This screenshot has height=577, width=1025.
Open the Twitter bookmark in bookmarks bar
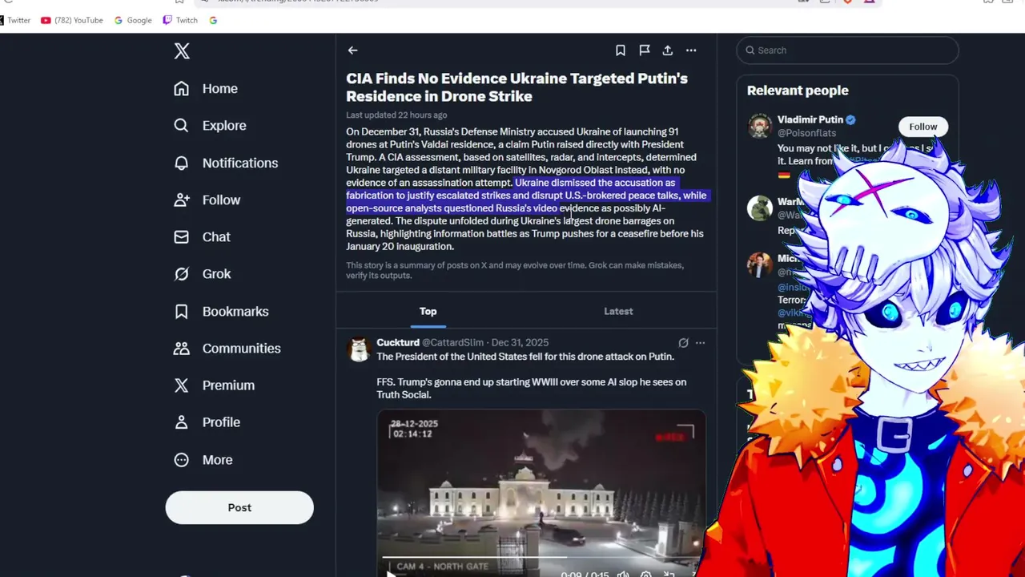(x=14, y=20)
